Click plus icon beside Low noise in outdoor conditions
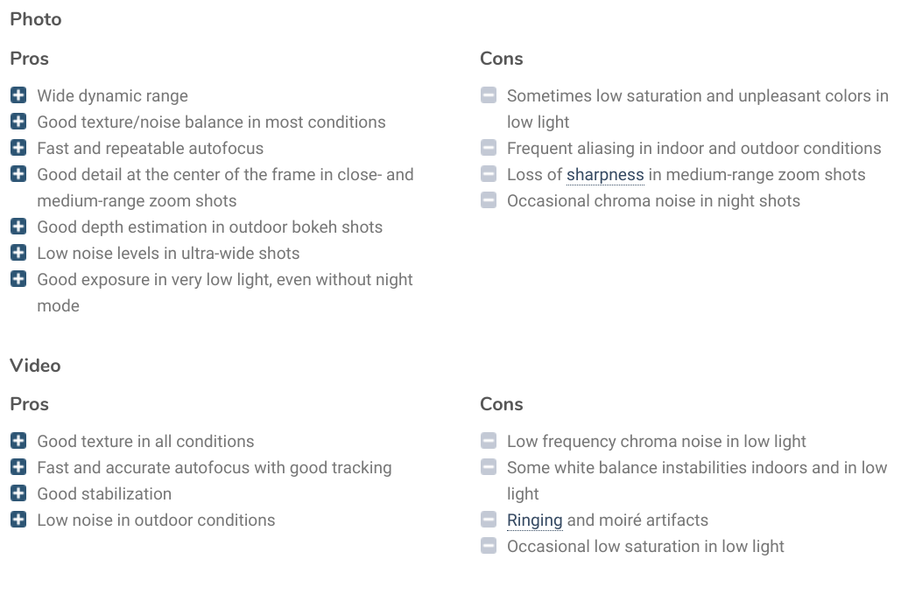This screenshot has width=915, height=608. [x=18, y=520]
